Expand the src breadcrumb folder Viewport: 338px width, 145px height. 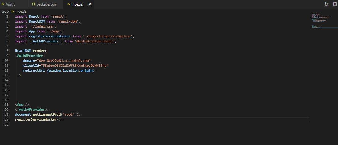4,11
